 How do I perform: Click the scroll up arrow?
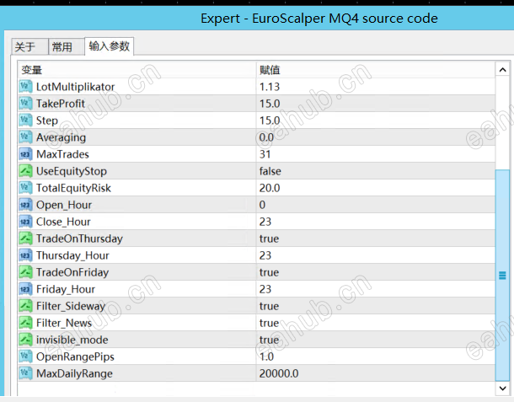click(502, 70)
